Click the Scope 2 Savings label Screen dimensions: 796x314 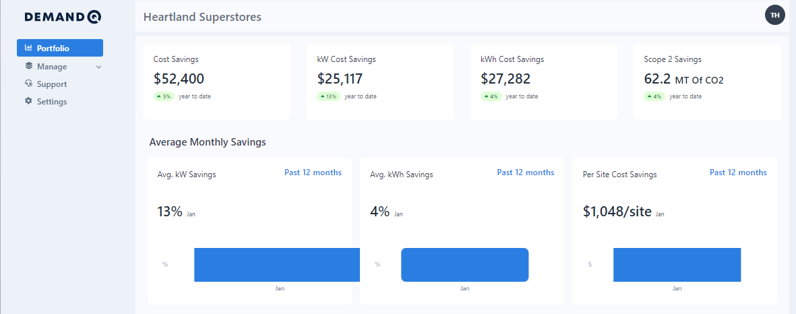(673, 59)
